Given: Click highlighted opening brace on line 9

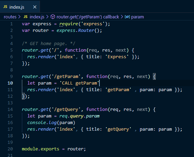Looking at the screenshot, I should 154,77.
